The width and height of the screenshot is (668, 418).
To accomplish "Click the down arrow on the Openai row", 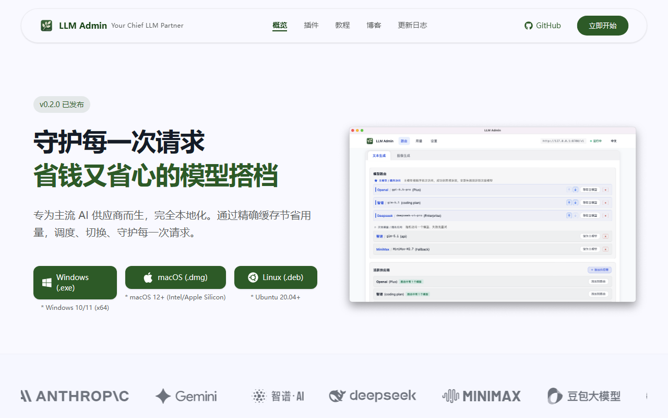I will pyautogui.click(x=575, y=190).
